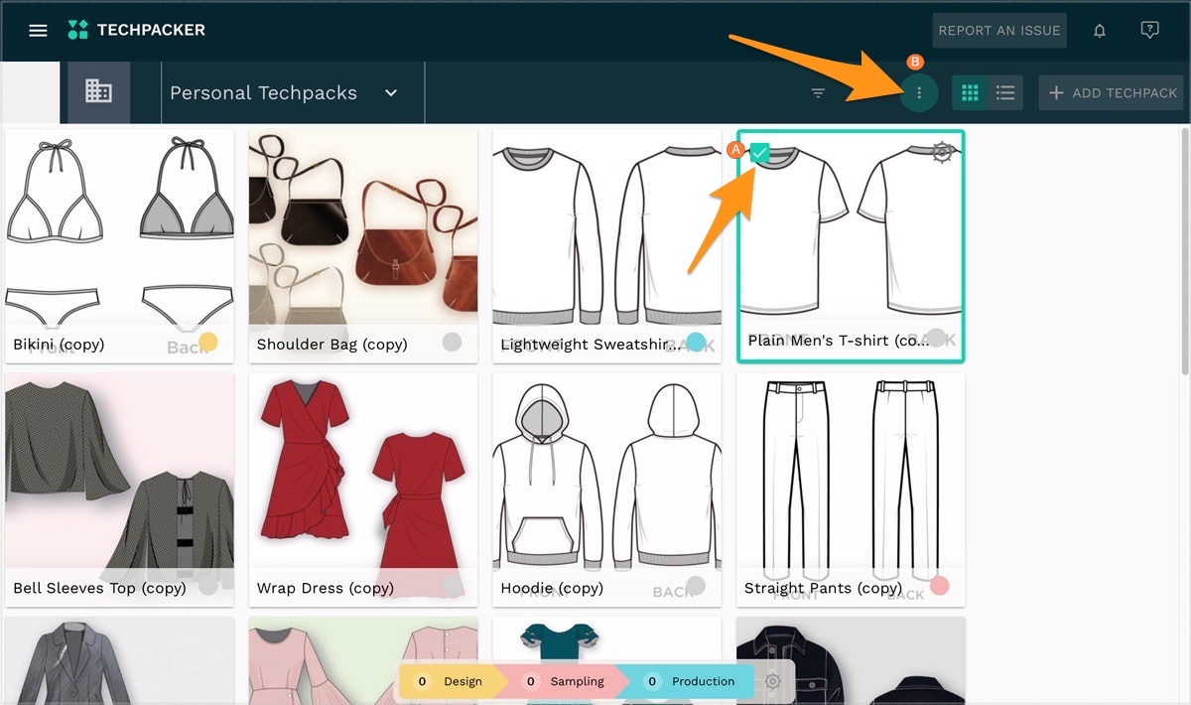Open the gray blazer techpack thumbnail
This screenshot has height=705, width=1191.
coord(119,660)
